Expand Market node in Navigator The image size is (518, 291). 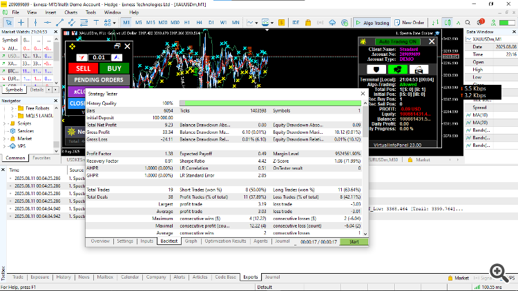[x=5, y=139]
